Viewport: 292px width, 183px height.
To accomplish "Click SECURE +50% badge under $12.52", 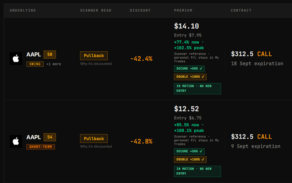I will click(x=189, y=151).
